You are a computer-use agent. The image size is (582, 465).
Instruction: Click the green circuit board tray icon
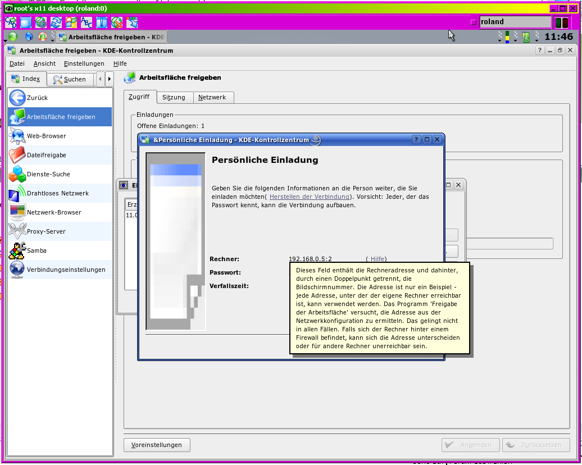526,37
